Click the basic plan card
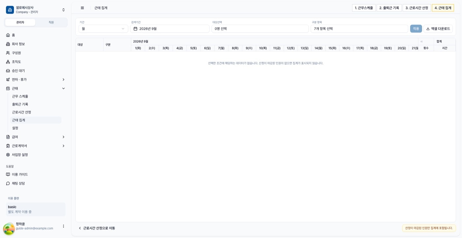462x238 pixels. click(x=36, y=209)
